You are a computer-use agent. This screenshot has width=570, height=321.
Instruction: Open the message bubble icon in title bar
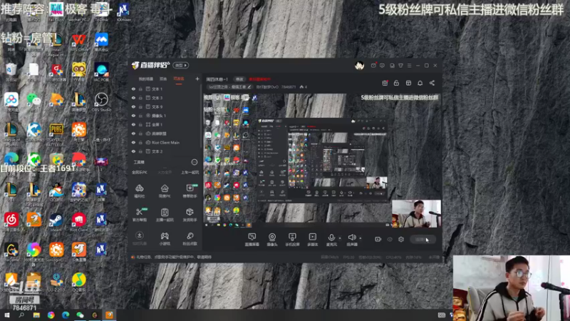[382, 66]
